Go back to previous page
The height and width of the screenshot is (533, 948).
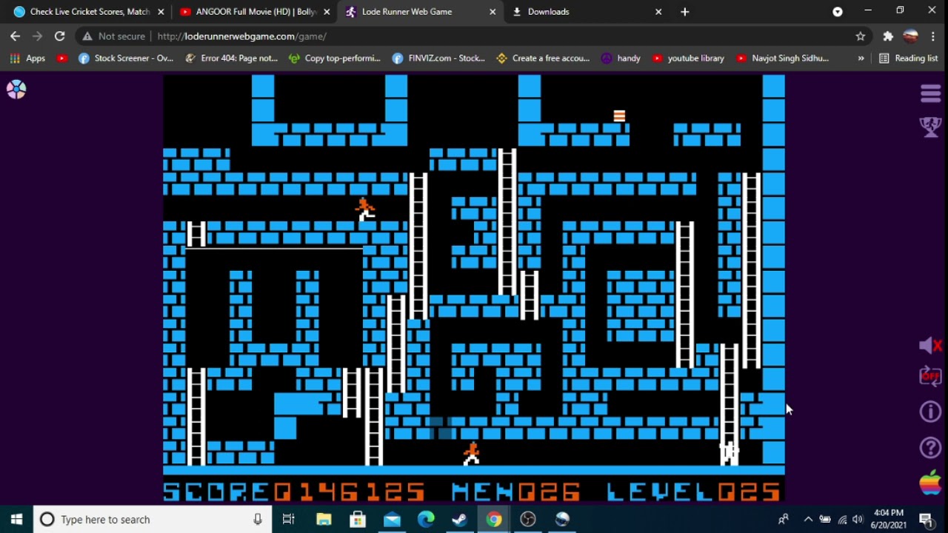[16, 36]
